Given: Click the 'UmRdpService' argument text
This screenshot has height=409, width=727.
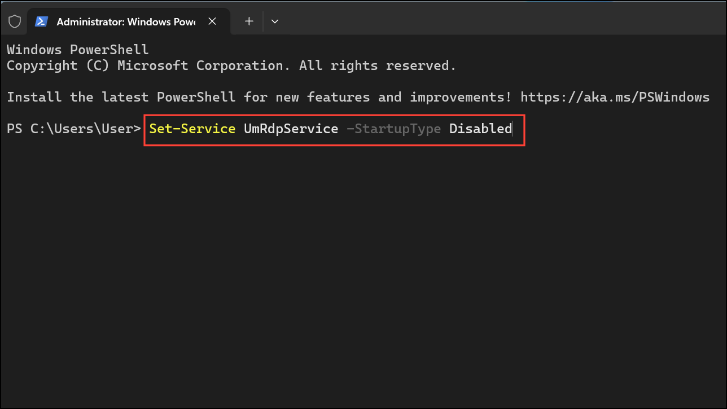Looking at the screenshot, I should [291, 129].
